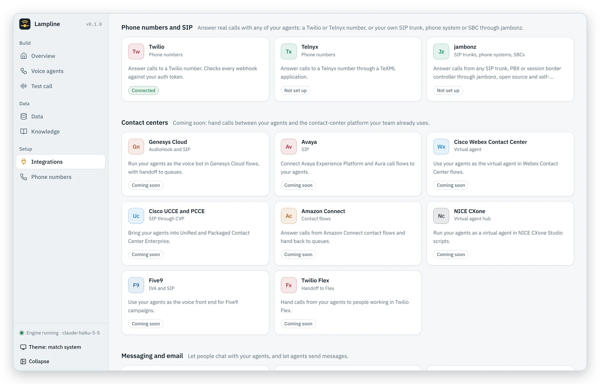The width and height of the screenshot is (600, 384).
Task: Open the Overview page
Action: [x=60, y=56]
